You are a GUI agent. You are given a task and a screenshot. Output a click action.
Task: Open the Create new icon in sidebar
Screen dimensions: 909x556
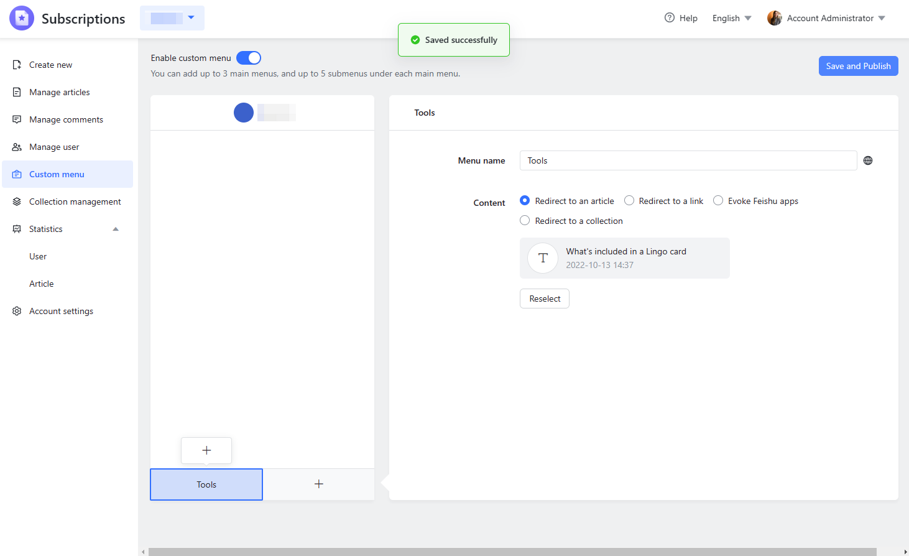click(17, 65)
